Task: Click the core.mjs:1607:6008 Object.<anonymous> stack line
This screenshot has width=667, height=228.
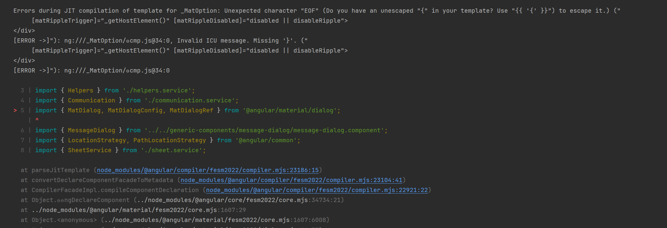Action: (175, 220)
